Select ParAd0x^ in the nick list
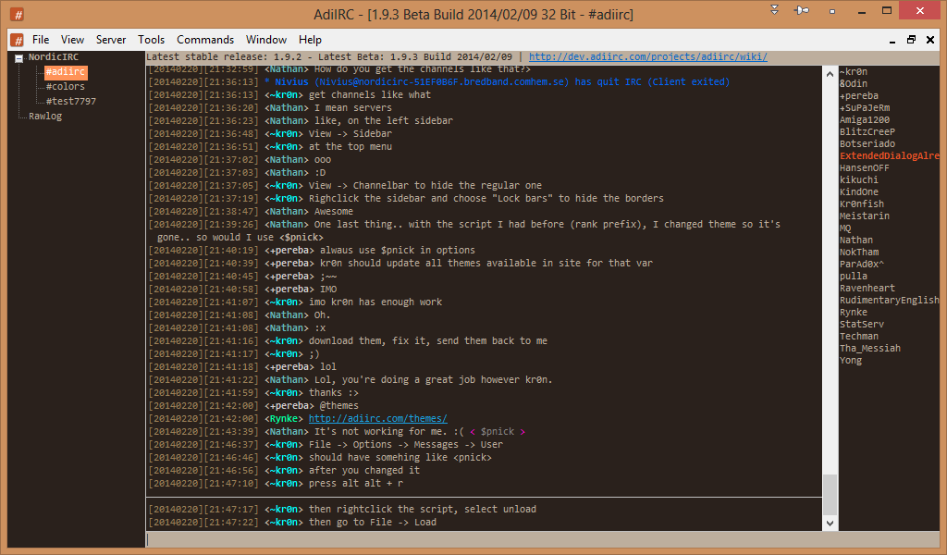Image resolution: width=947 pixels, height=555 pixels. [862, 264]
